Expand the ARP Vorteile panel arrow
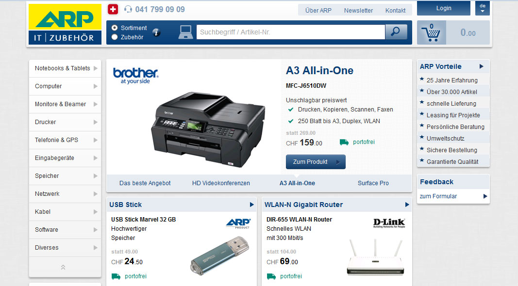518x286 pixels. [x=482, y=66]
